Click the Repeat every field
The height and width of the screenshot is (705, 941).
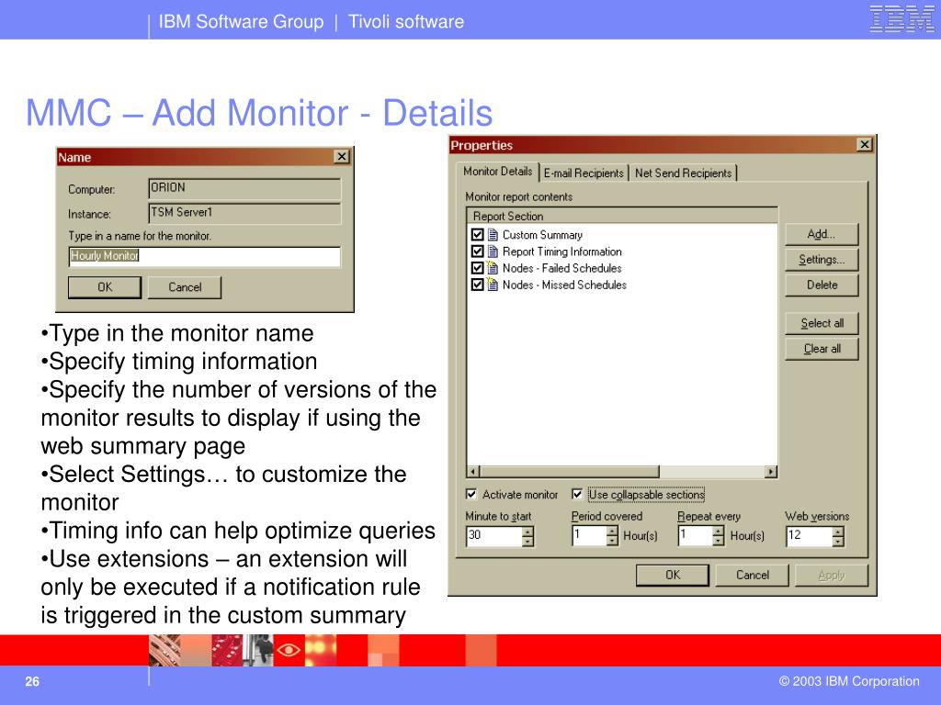[696, 535]
